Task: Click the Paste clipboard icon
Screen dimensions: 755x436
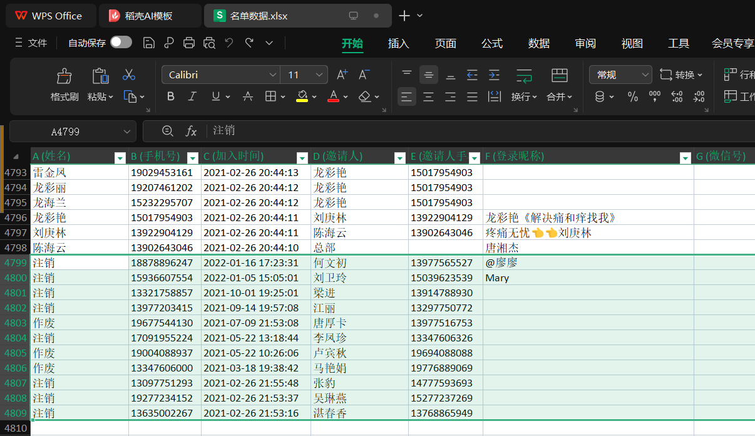Action: point(100,76)
